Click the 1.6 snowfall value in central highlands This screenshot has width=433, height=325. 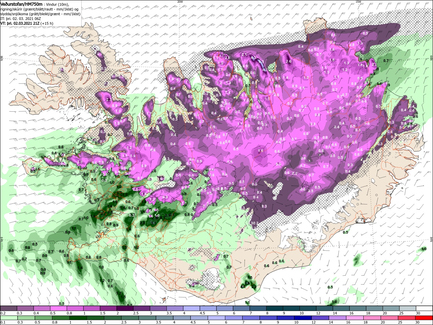pyautogui.click(x=260, y=151)
